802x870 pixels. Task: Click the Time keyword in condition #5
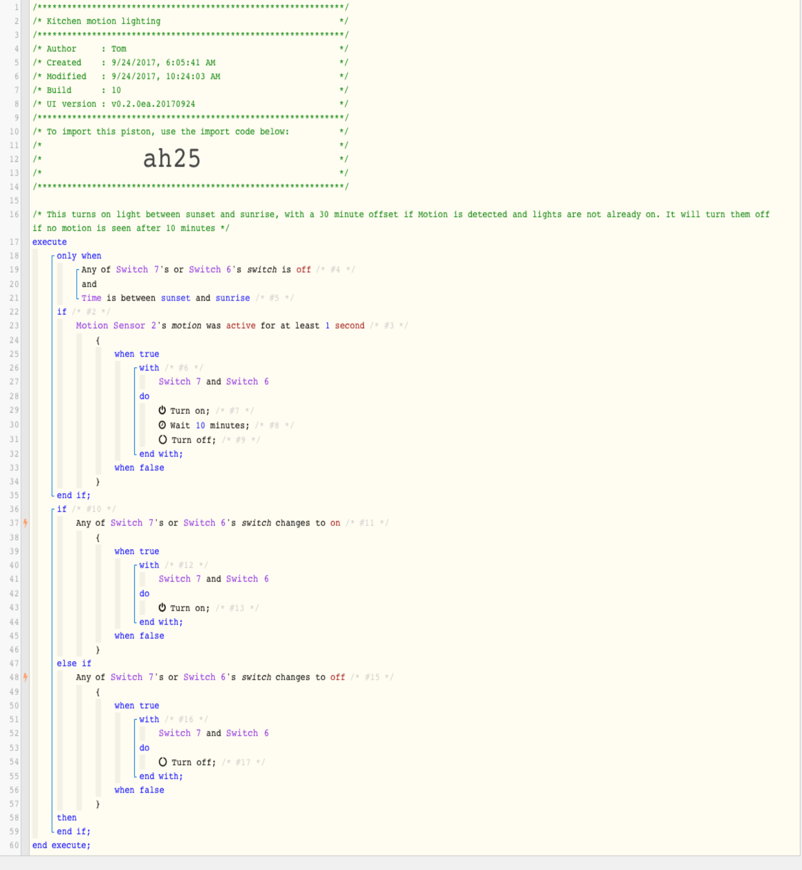coord(91,298)
